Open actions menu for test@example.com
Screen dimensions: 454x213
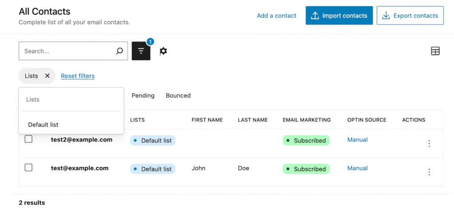point(429,172)
